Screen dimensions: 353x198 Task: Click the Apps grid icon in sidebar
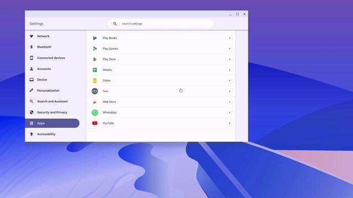[31, 123]
